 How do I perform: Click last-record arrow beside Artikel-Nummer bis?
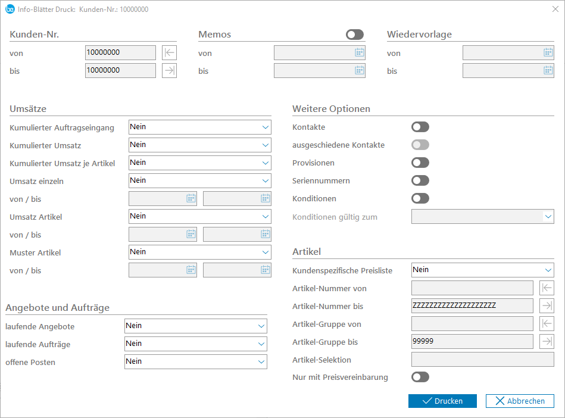(547, 306)
